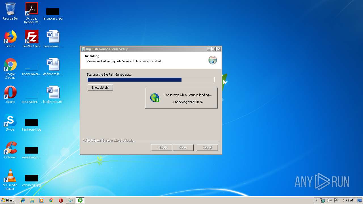Click the setup title bar icon
The height and width of the screenshot is (204, 363).
(83, 49)
